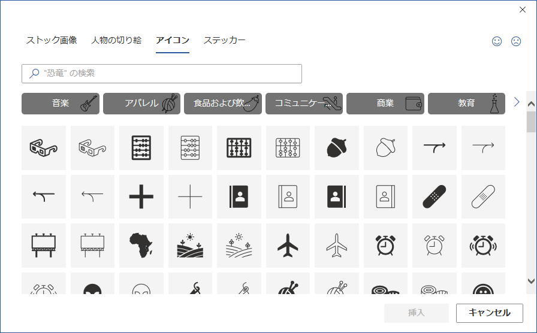This screenshot has width=537, height=333.
Task: Pick the filled billboard icon
Action: pos(44,246)
